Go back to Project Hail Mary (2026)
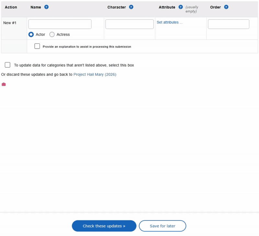 click(95, 74)
